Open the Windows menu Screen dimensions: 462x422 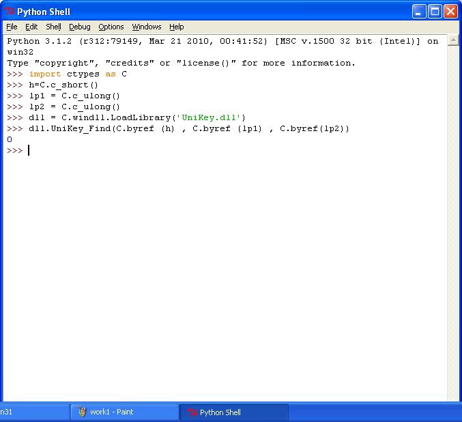[x=147, y=27]
